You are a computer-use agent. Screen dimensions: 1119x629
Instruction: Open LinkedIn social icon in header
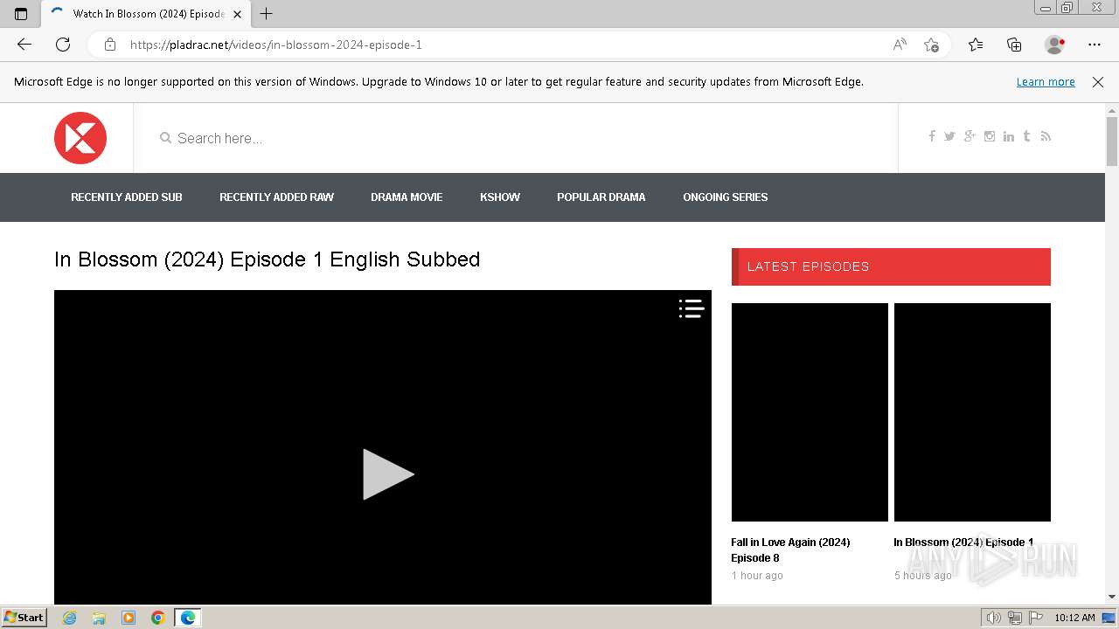(1009, 136)
